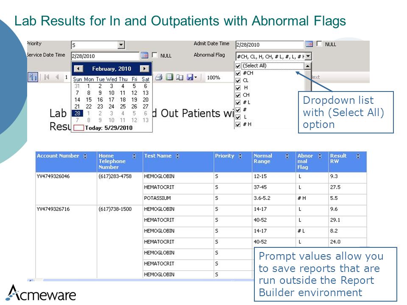Image resolution: width=407 pixels, height=305 pixels.
Task: Click the current page number box
Action: coord(67,77)
